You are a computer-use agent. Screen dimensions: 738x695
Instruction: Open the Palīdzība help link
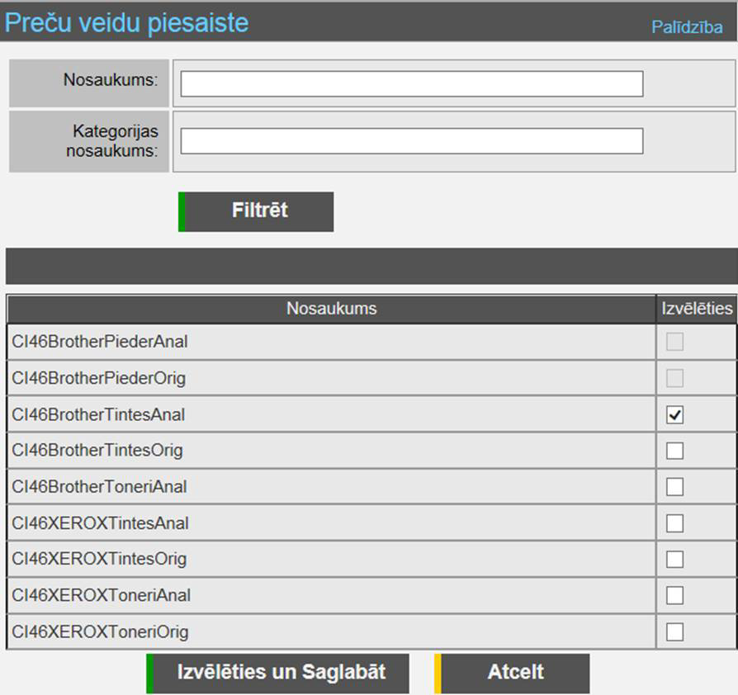pyautogui.click(x=687, y=27)
